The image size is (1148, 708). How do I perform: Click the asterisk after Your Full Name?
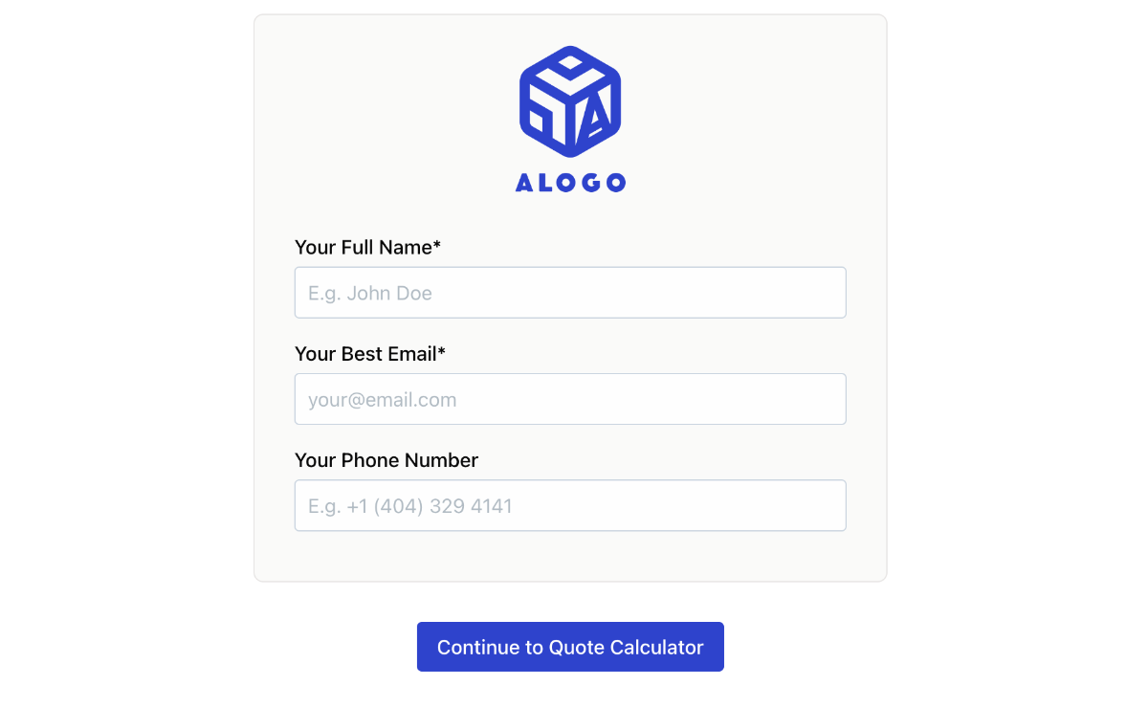437,246
